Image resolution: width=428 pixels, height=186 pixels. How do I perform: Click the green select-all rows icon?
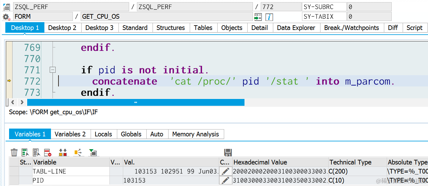pyautogui.click(x=25, y=152)
